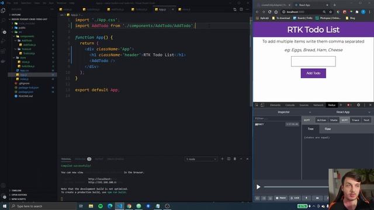Viewport: 374px width, 210px height.
Task: Open the Inspector monitor dropdown
Action: pos(283,112)
